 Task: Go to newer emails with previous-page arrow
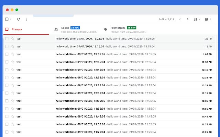point(180,19)
